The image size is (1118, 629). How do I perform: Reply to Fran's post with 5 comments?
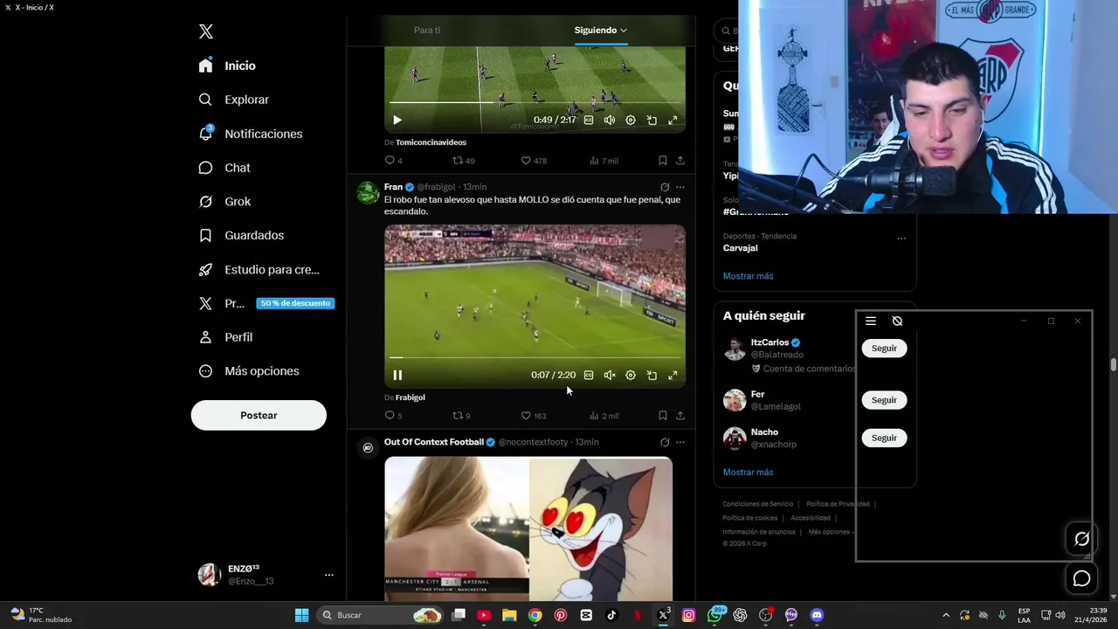pos(393,416)
